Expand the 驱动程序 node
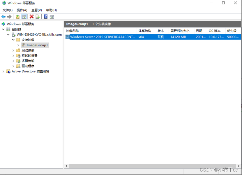Viewport: 242px width, 175px height. tap(13, 66)
